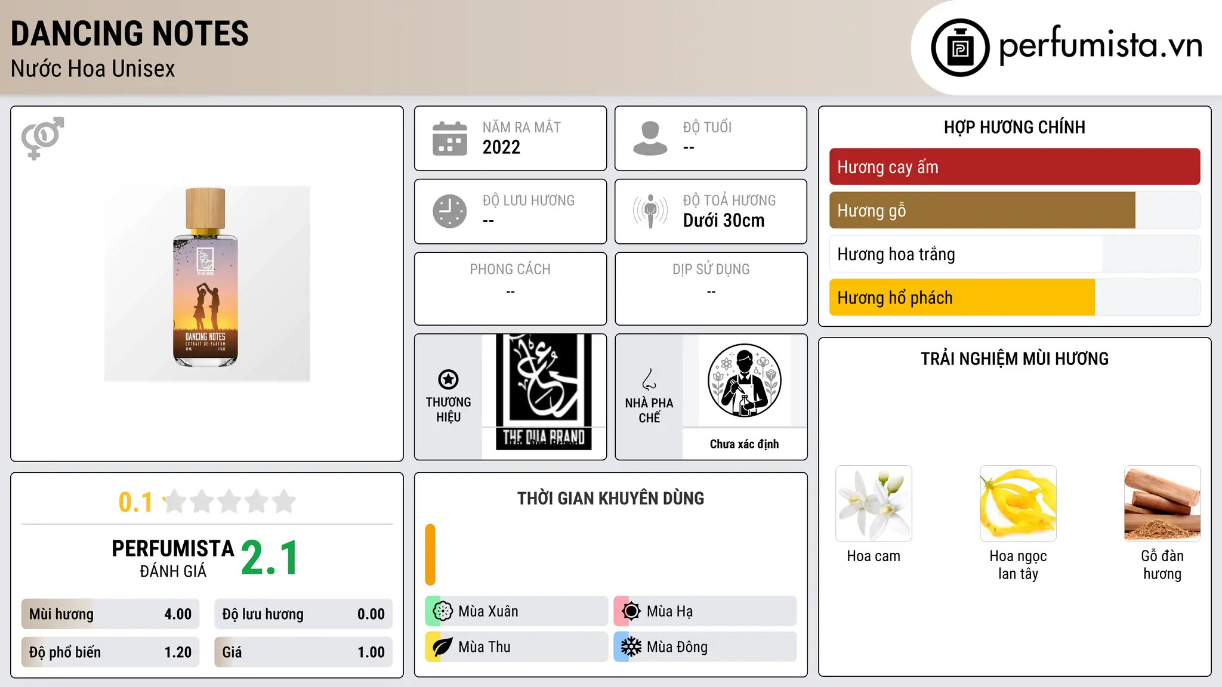Open The Dua Brand logo image

pos(544,392)
